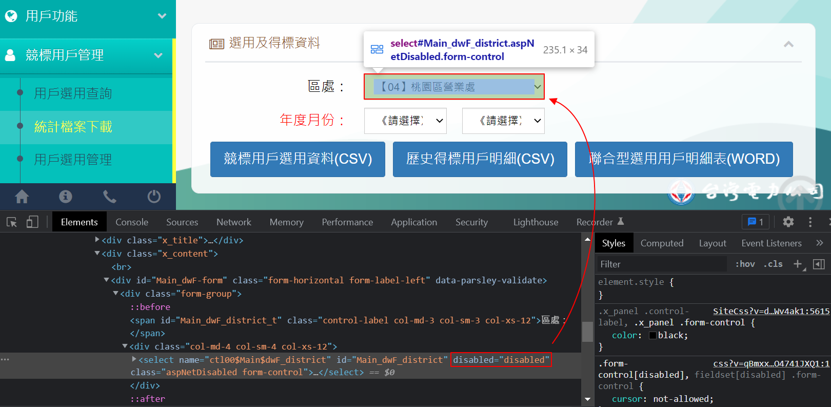This screenshot has height=407, width=831.
Task: Open DevTools settings gear icon
Action: (788, 222)
